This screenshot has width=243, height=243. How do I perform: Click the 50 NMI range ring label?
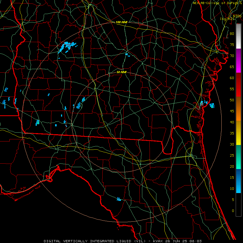coord(122,72)
